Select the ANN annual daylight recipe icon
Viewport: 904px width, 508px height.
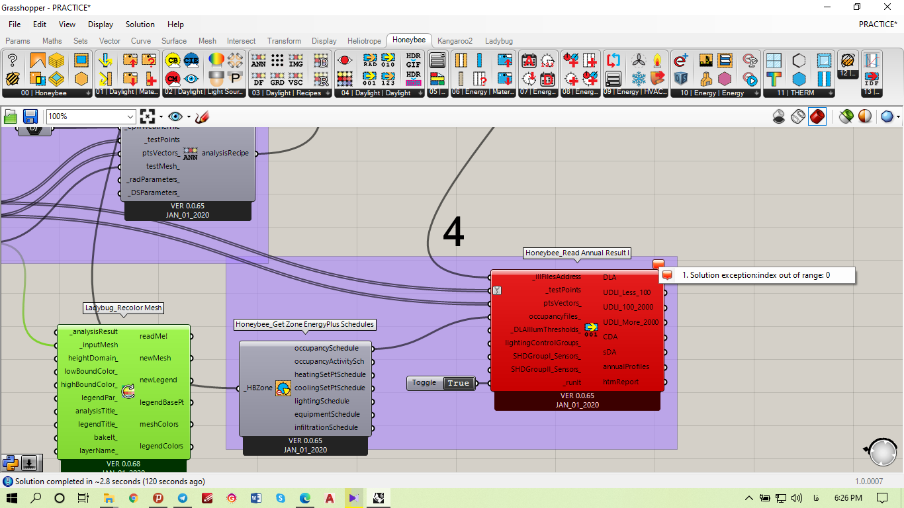[259, 61]
